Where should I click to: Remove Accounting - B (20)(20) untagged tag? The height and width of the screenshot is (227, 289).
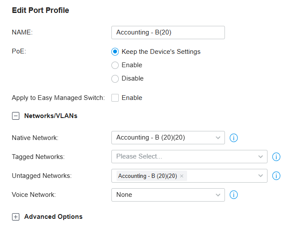coord(181,176)
